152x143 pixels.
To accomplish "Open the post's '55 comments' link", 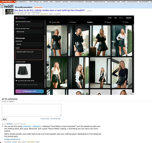I will [22, 14].
